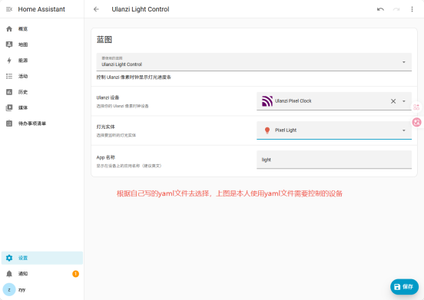424x300 pixels.
Task: Click the undo icon in the header
Action: (380, 9)
